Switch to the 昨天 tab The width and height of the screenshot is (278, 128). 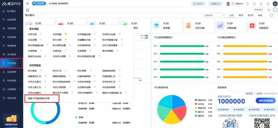241,15
